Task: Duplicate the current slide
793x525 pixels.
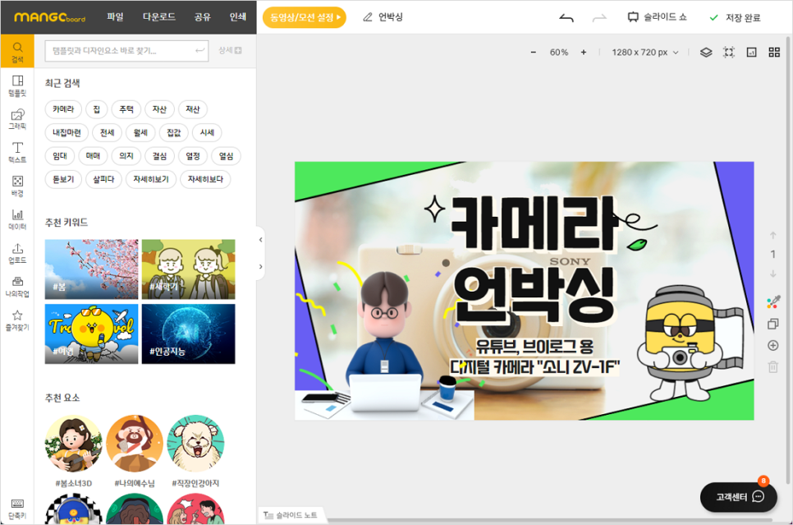Action: point(772,324)
